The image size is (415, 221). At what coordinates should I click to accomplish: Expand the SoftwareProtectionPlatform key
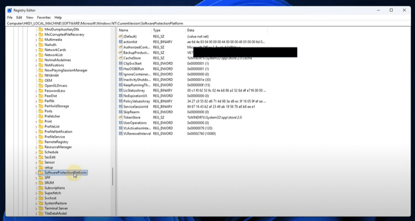coord(36,173)
